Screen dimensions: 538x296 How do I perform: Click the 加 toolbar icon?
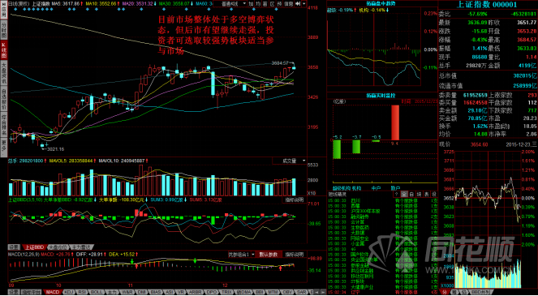click(x=251, y=4)
